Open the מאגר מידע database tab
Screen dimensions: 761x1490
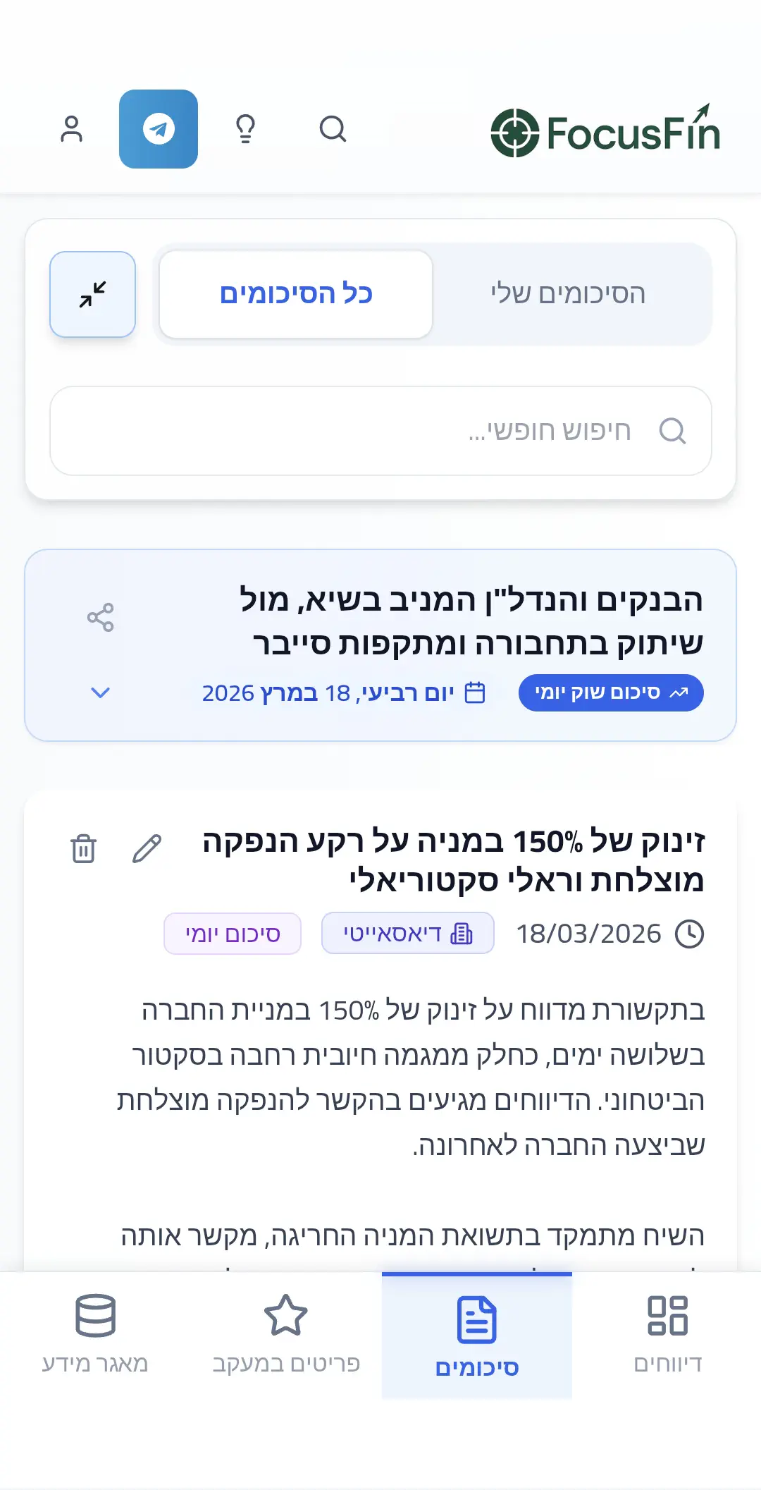pyautogui.click(x=95, y=1333)
